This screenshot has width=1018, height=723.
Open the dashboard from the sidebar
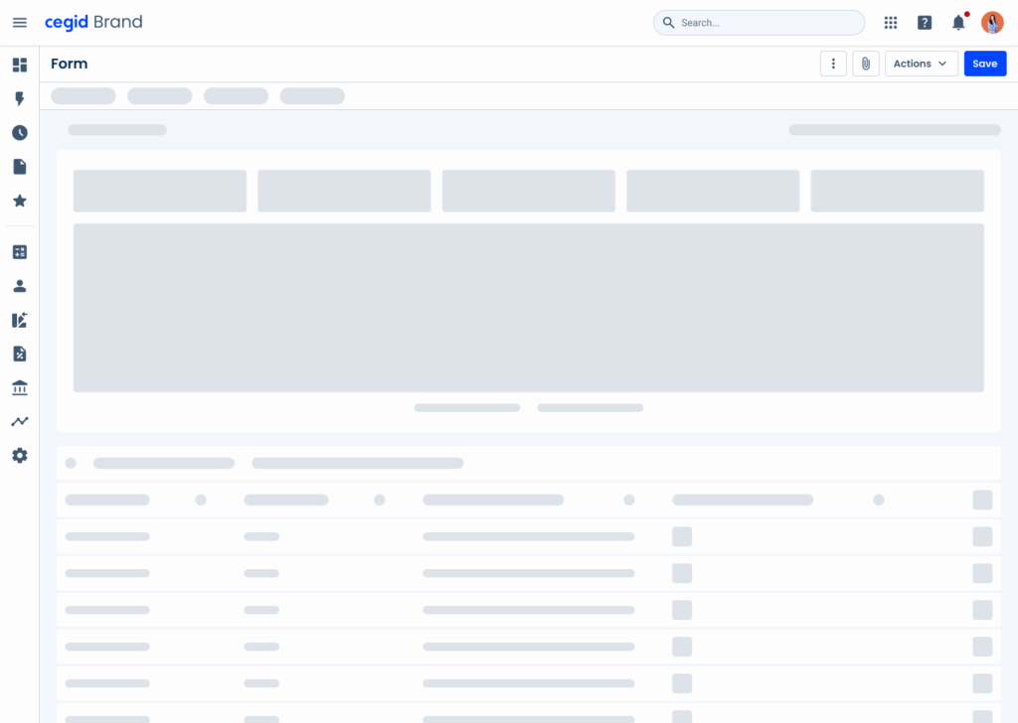[20, 65]
